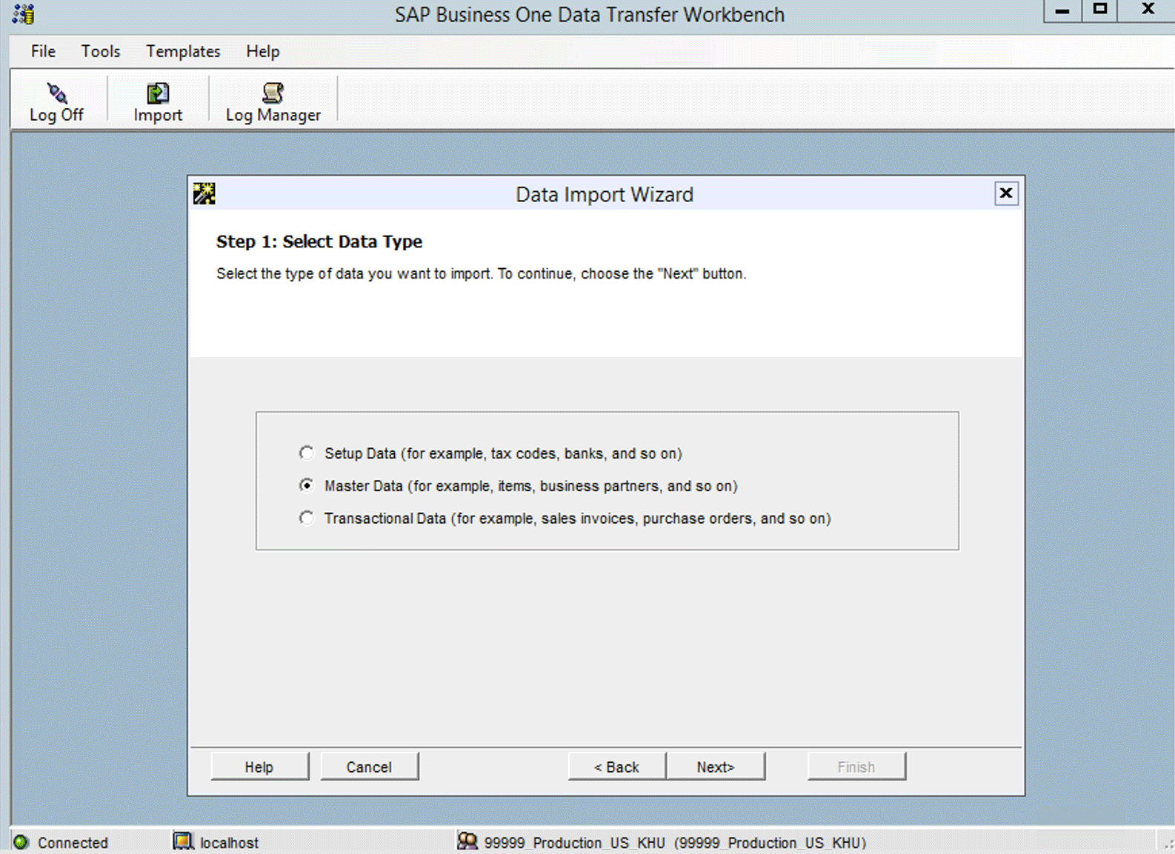Proceed with the Next> button
This screenshot has height=854, width=1175.
tap(716, 767)
